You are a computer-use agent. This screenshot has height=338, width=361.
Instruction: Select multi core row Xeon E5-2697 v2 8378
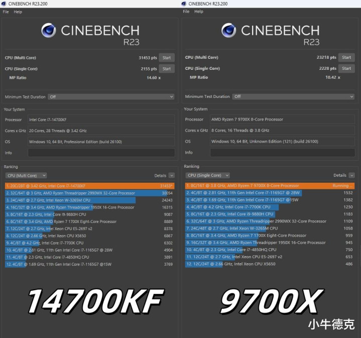(x=89, y=229)
